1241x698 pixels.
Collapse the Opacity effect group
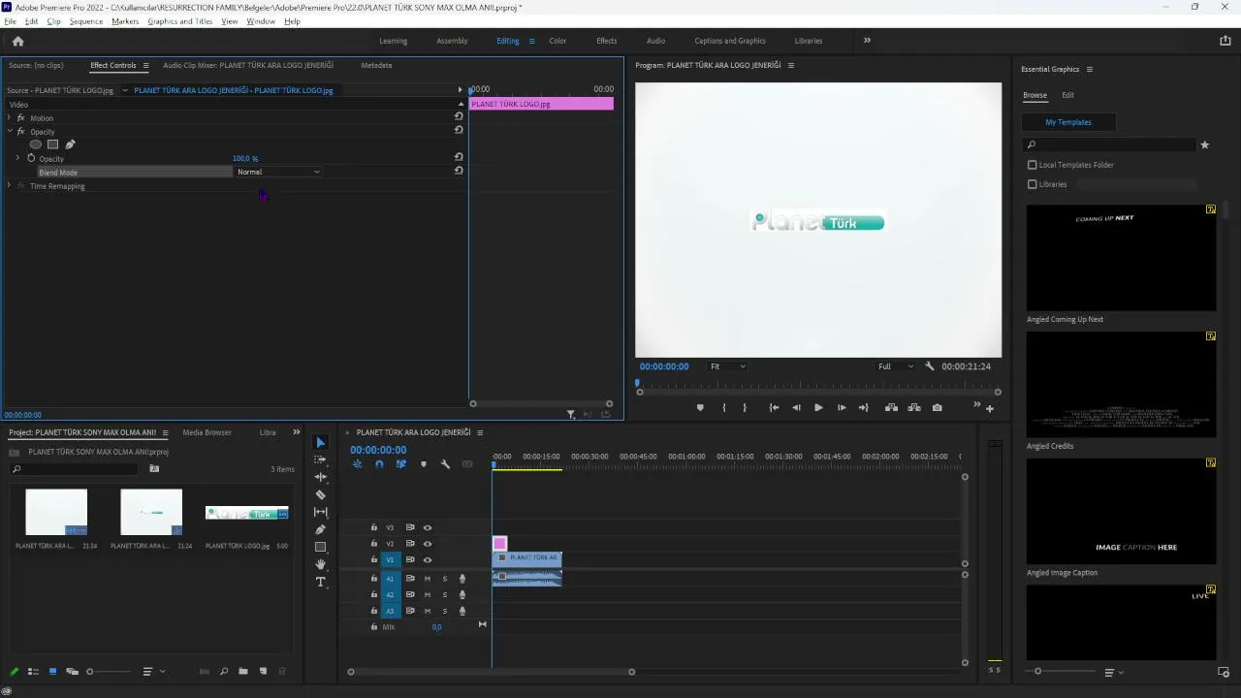point(9,131)
